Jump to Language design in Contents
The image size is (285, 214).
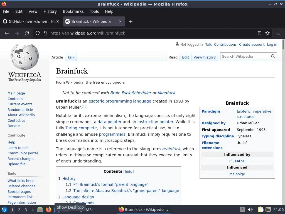[x=78, y=197]
